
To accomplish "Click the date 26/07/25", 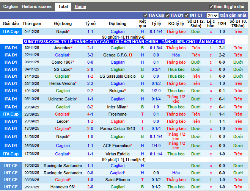I will [x=32, y=187].
